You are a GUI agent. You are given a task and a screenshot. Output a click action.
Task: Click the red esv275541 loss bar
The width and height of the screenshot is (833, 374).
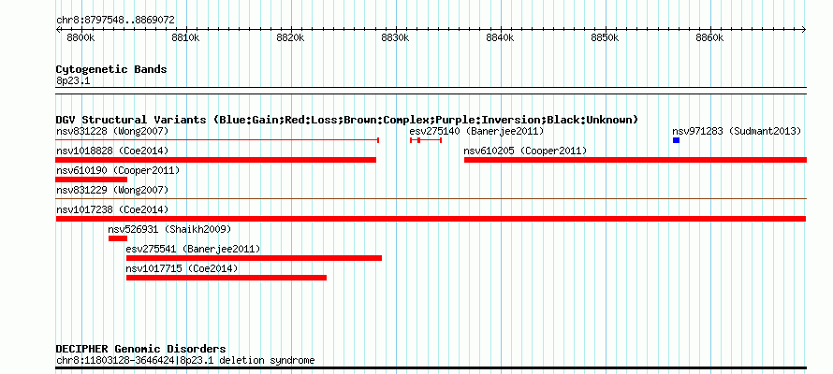(254, 258)
